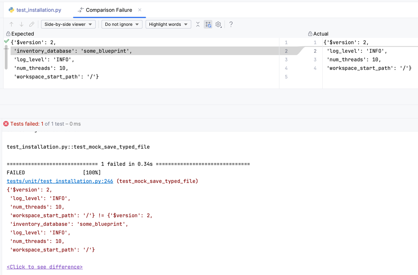Open the Side-by-side viewer dropdown

point(68,24)
